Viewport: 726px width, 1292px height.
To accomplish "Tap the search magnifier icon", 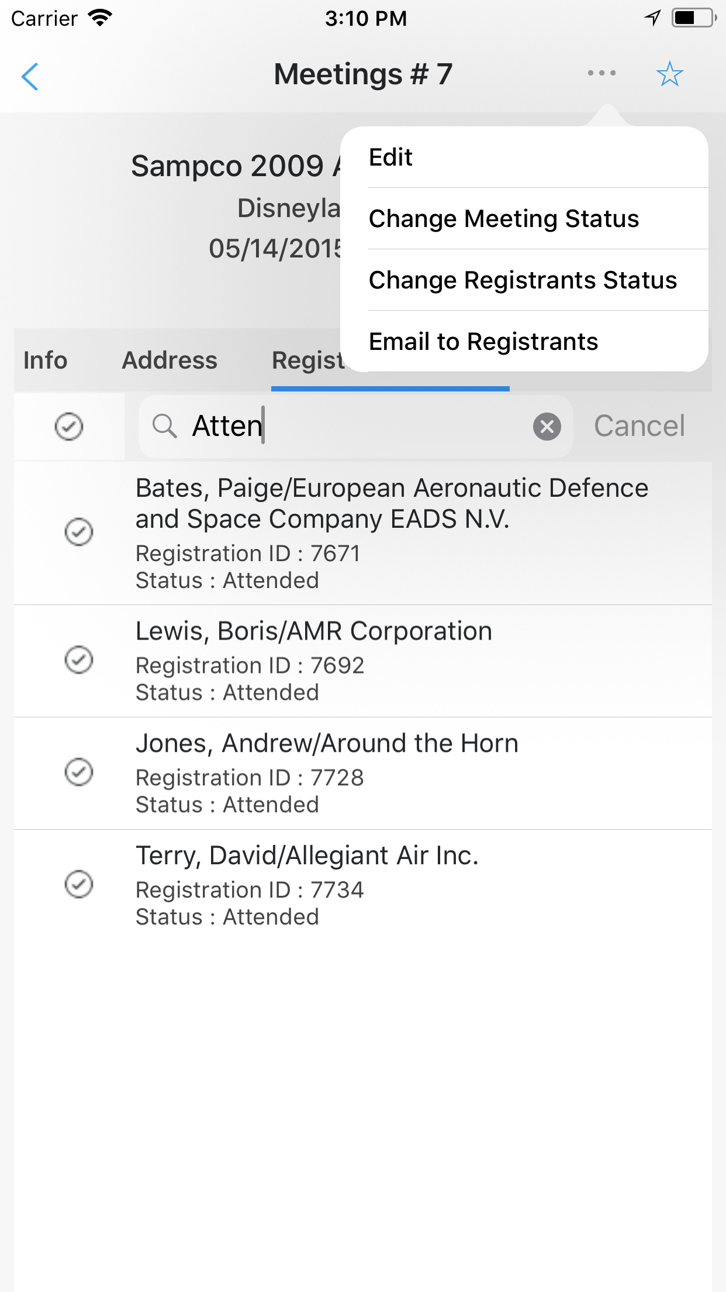I will [x=164, y=426].
